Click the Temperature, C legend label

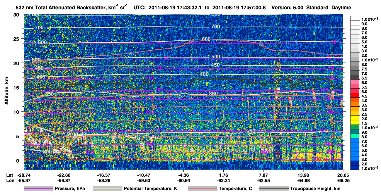(x=235, y=189)
